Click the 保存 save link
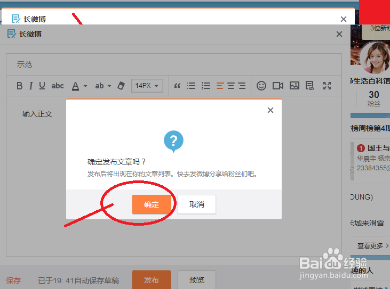The image size is (390, 289). (x=13, y=280)
